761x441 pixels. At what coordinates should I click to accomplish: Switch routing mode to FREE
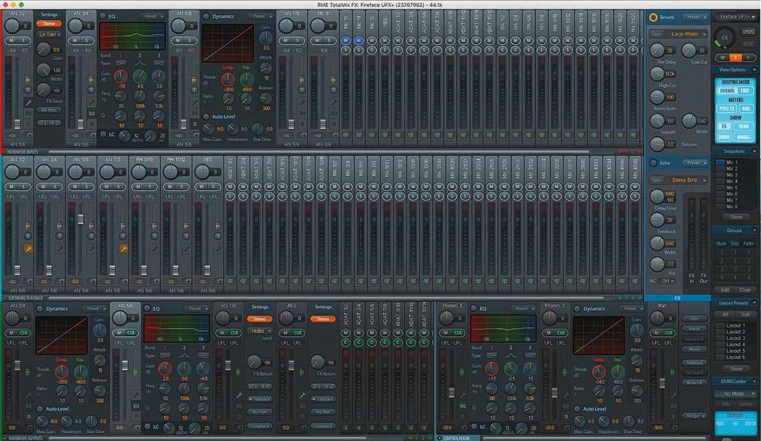point(745,90)
